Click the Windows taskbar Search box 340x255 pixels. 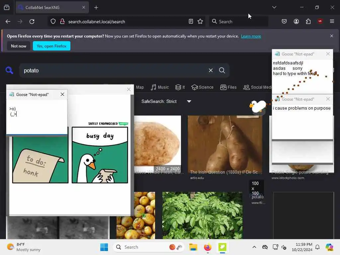point(148,247)
